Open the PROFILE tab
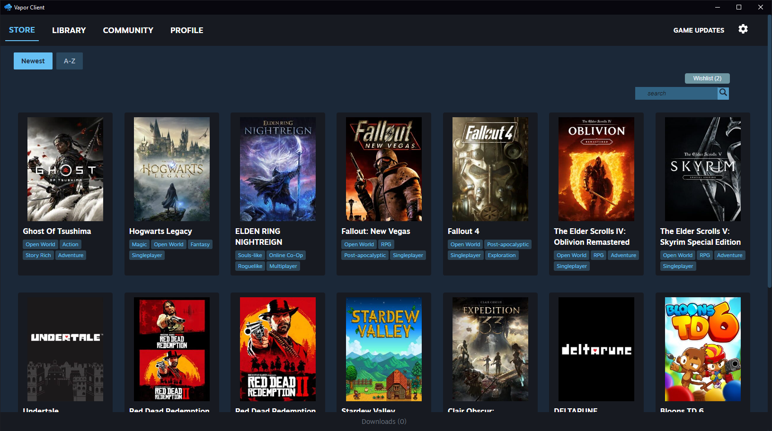 [187, 30]
